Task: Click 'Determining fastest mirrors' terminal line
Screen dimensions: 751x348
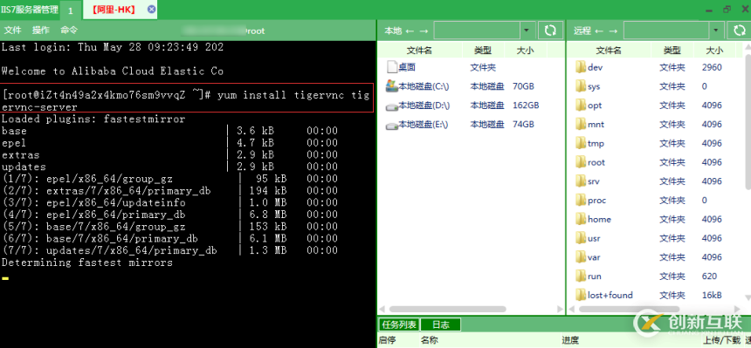Action: (87, 263)
